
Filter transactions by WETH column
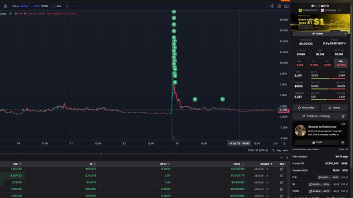click(x=169, y=164)
